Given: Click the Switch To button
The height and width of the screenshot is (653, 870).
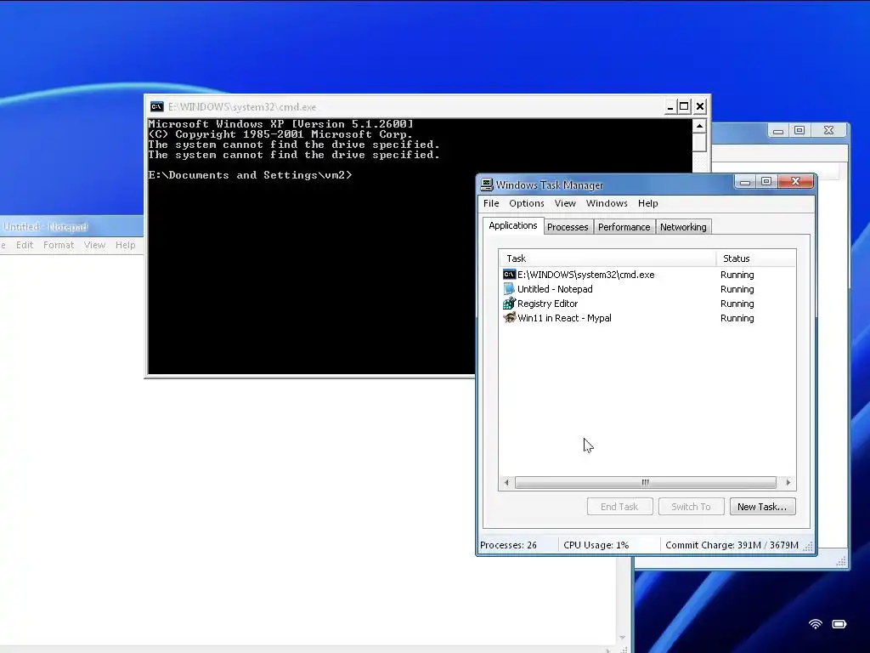Looking at the screenshot, I should [691, 507].
